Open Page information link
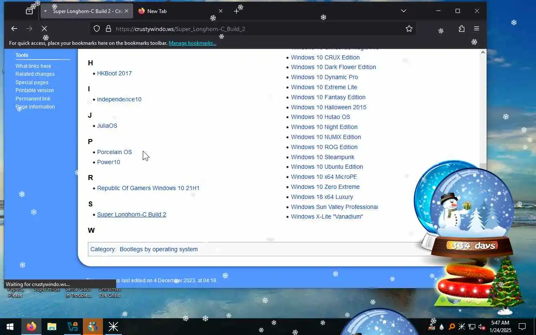The image size is (536, 335). (x=35, y=107)
